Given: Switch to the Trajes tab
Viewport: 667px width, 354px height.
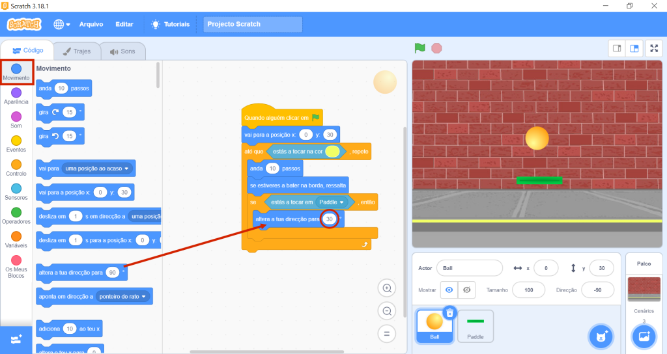Looking at the screenshot, I should coord(77,51).
